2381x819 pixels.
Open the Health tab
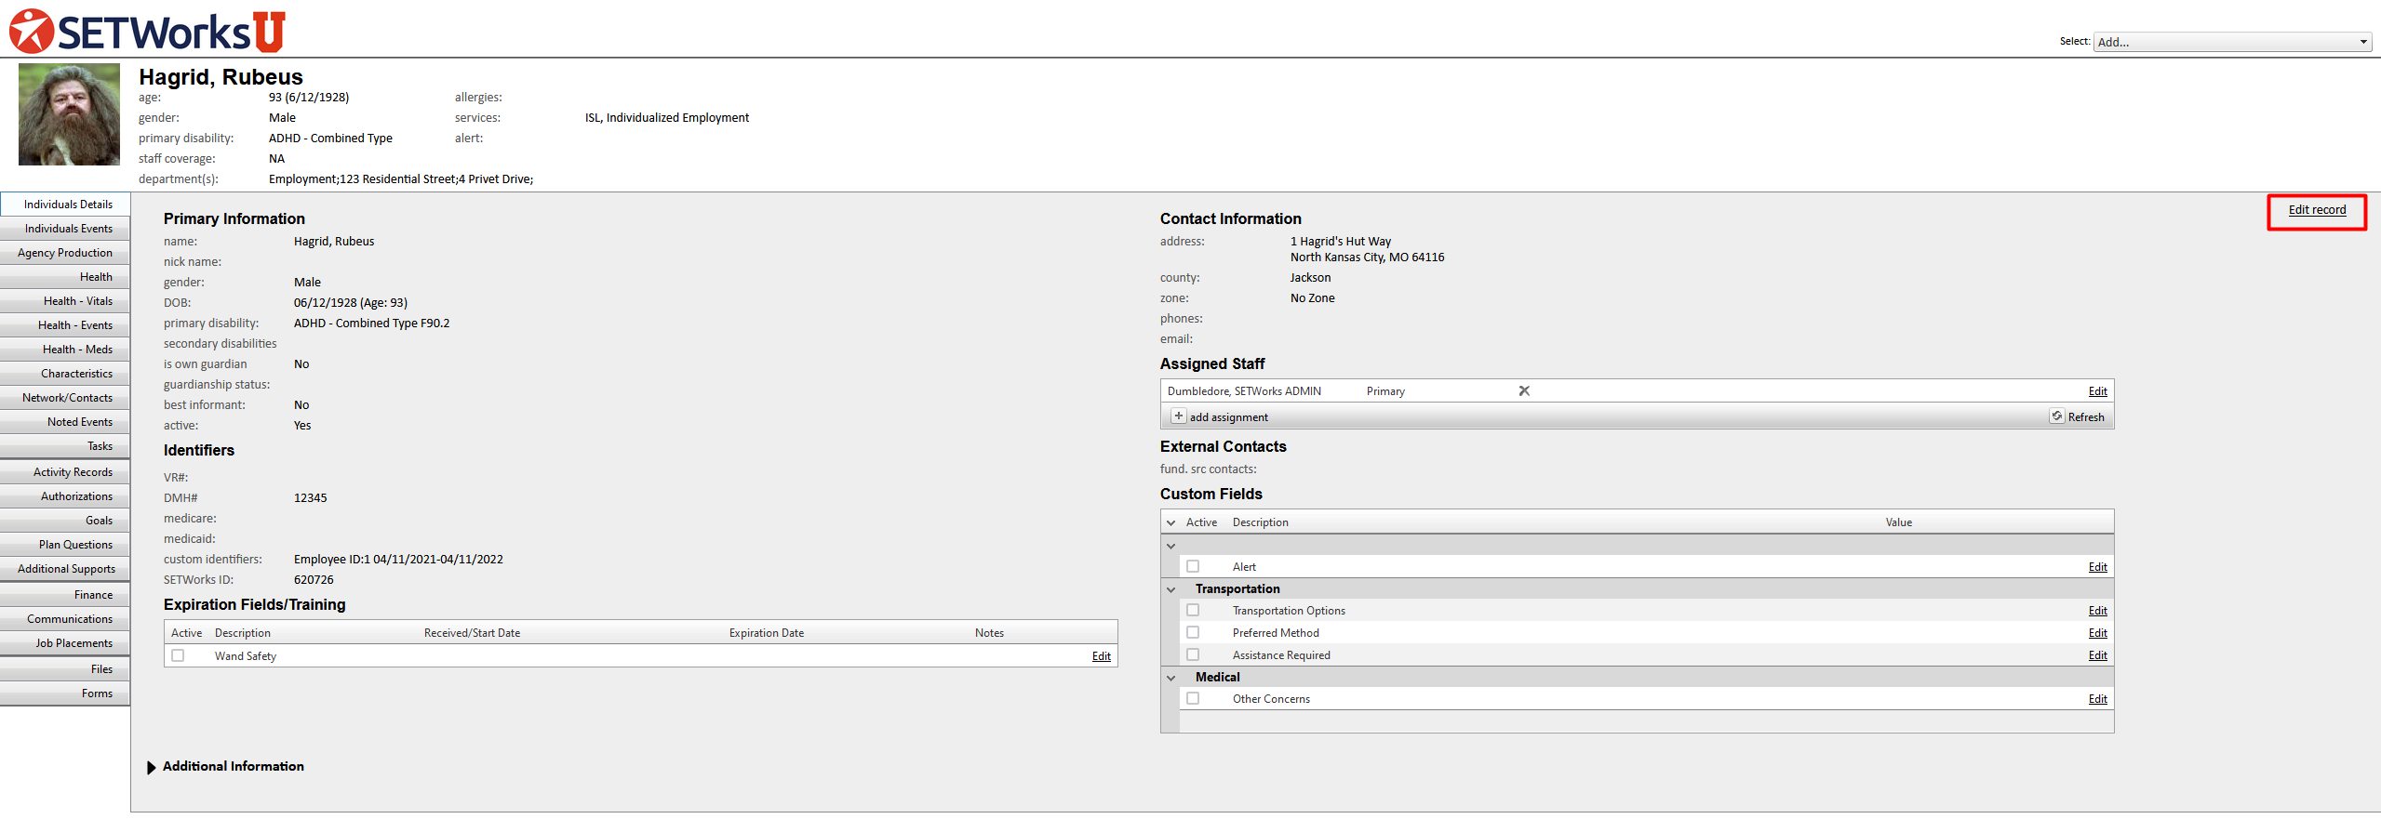point(65,277)
